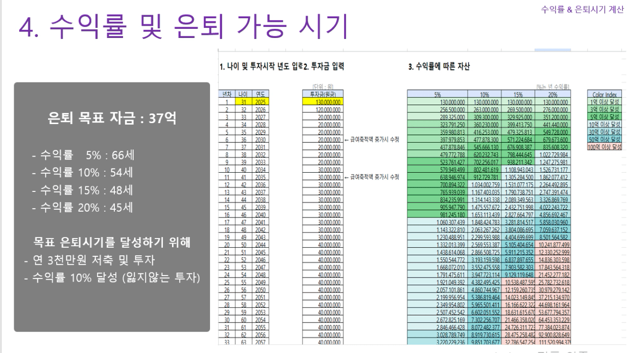Click the '10%' return column header
This screenshot has width=632, height=353.
[484, 94]
